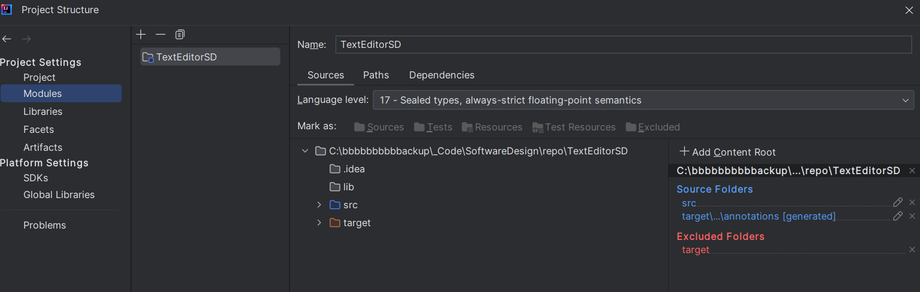The image size is (920, 292).
Task: Switch to the Dependencies tab
Action: point(441,75)
